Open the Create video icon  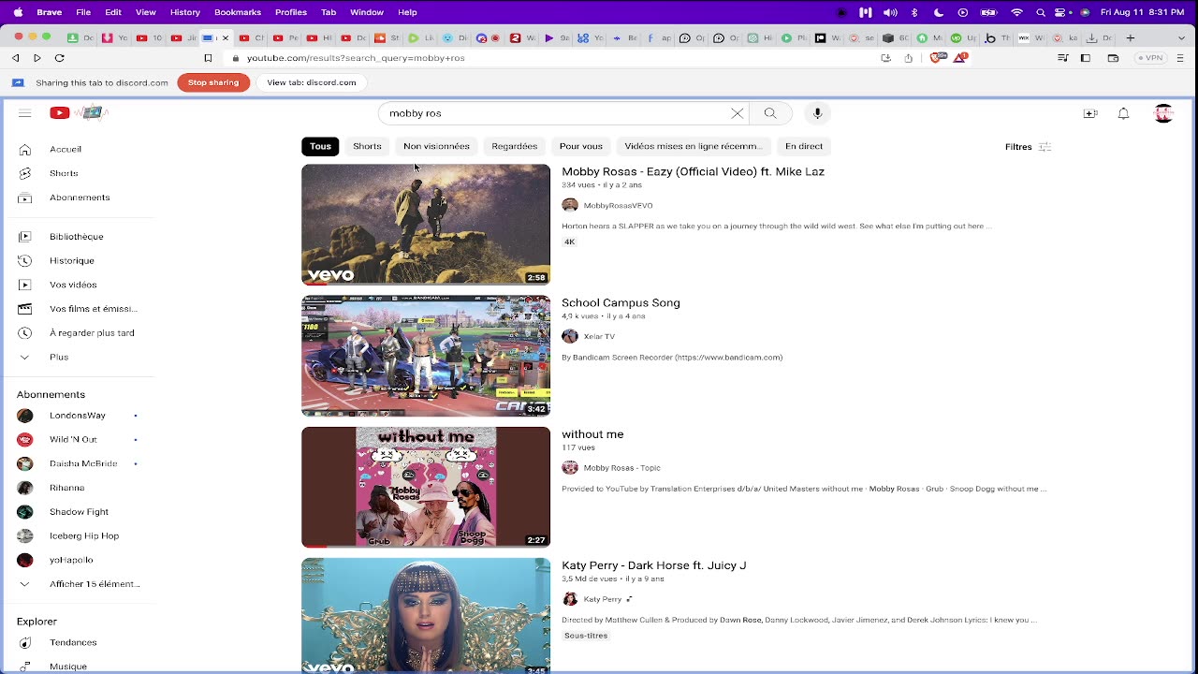coord(1090,113)
